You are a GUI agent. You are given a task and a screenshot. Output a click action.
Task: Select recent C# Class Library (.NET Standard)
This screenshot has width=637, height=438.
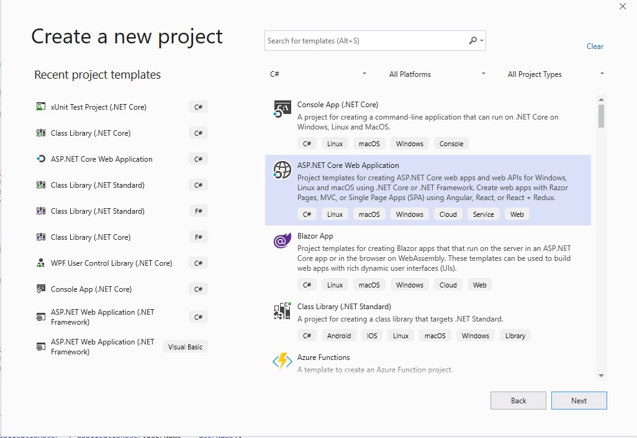pyautogui.click(x=121, y=185)
